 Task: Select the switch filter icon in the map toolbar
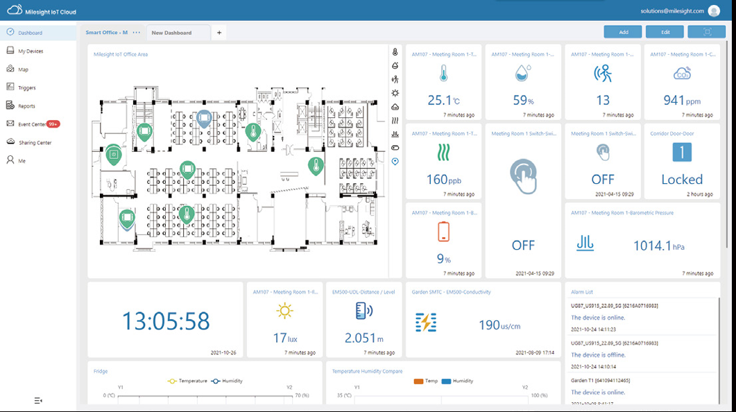click(395, 148)
